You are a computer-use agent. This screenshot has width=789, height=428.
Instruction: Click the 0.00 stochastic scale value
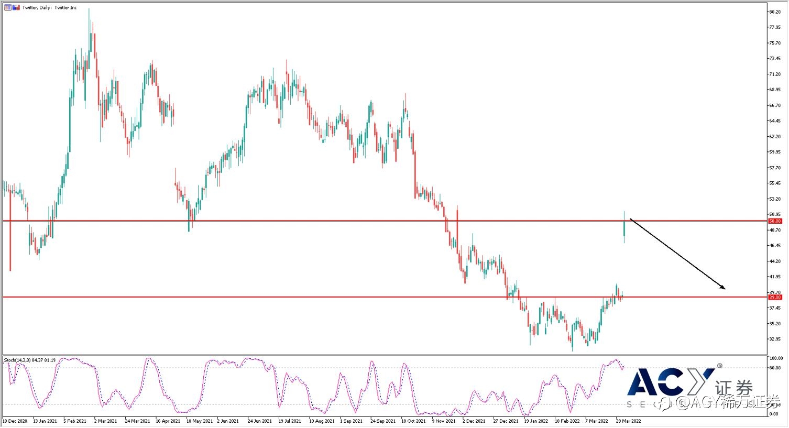coord(773,414)
